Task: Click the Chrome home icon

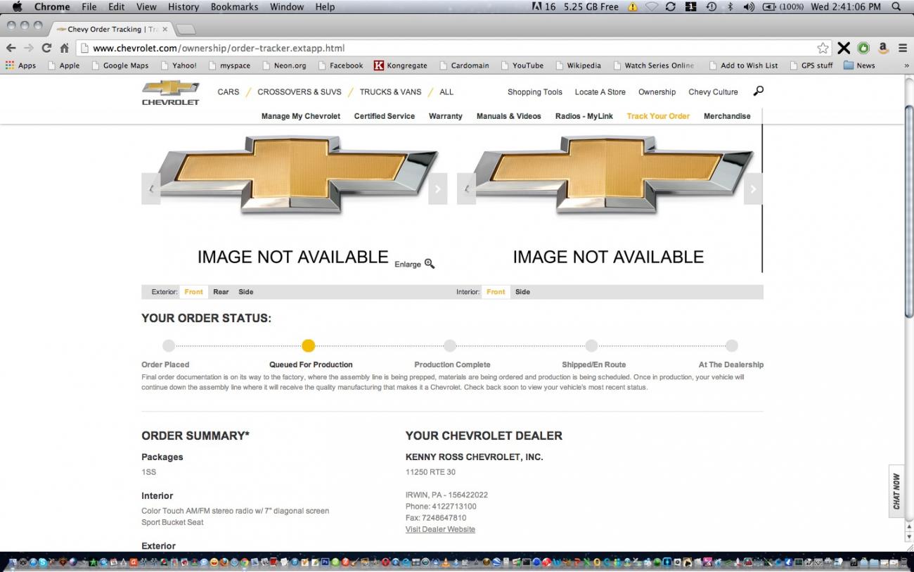Action: (63, 48)
